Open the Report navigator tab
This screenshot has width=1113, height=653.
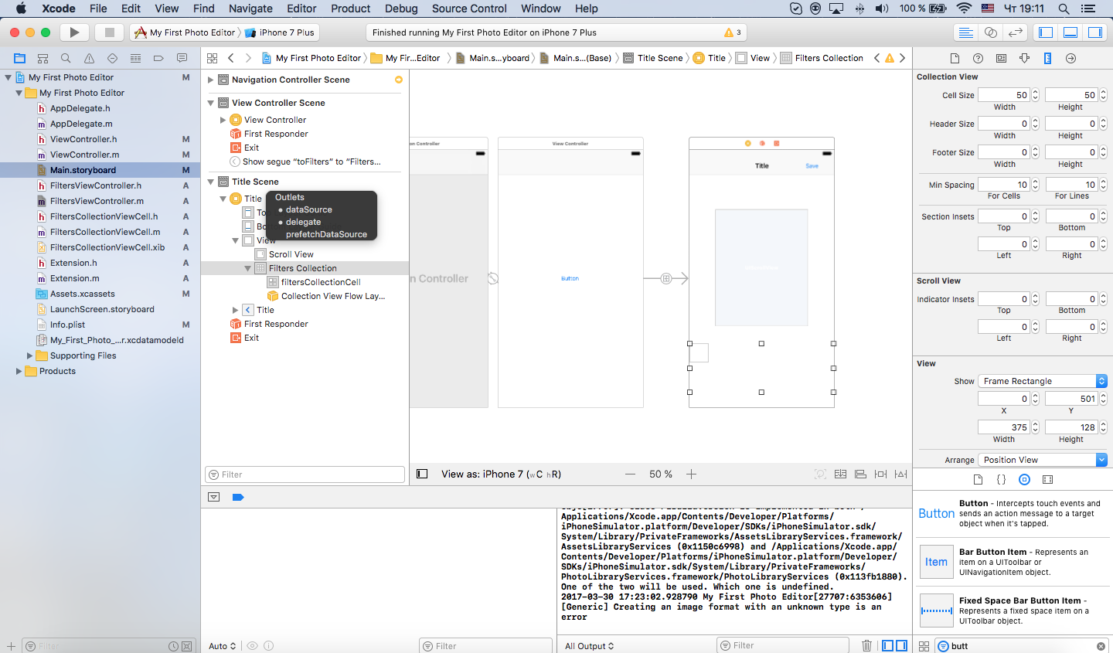coord(182,58)
